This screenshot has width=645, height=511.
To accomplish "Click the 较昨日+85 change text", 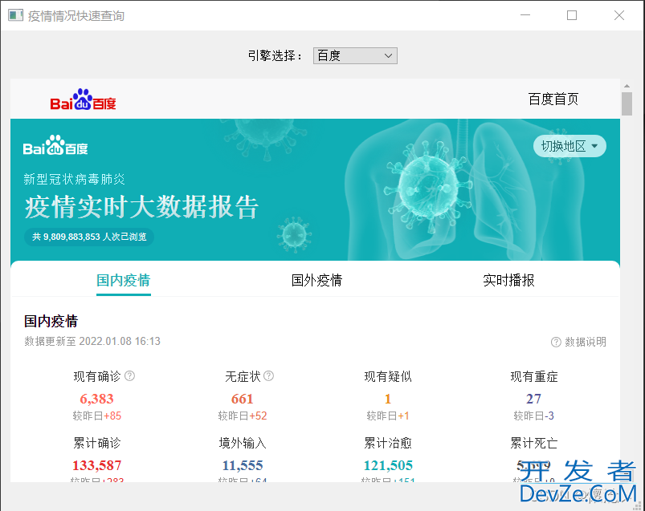I will (x=97, y=416).
